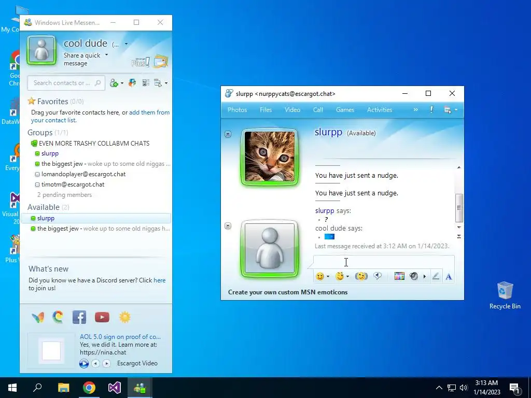Click the YouTube icon in Messenger footer
The width and height of the screenshot is (531, 398).
[x=102, y=317]
